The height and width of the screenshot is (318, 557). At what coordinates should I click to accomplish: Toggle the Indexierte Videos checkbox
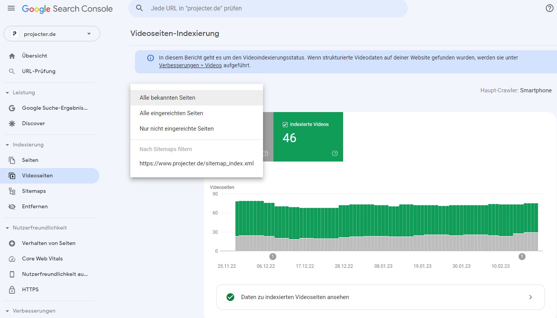[x=285, y=124]
